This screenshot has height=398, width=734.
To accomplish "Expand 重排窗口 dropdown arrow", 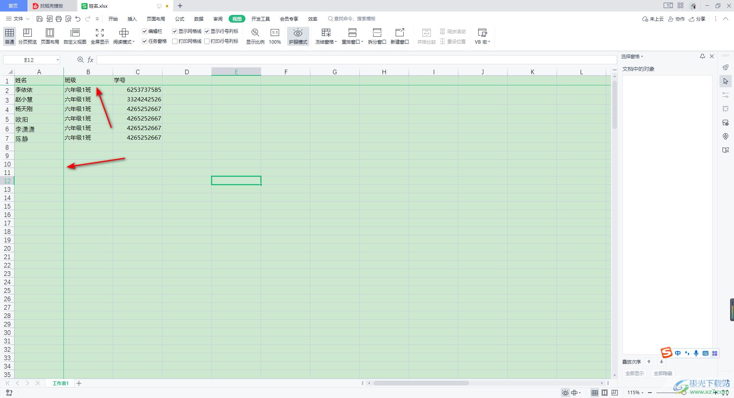I will pos(362,42).
